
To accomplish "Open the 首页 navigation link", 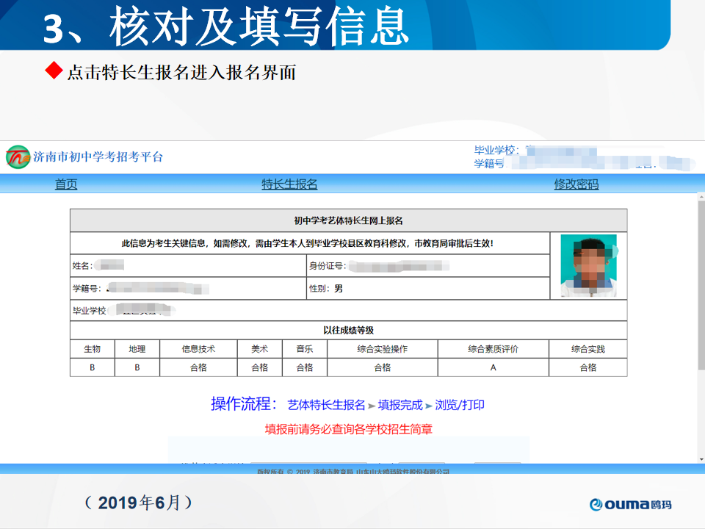I will click(x=66, y=184).
